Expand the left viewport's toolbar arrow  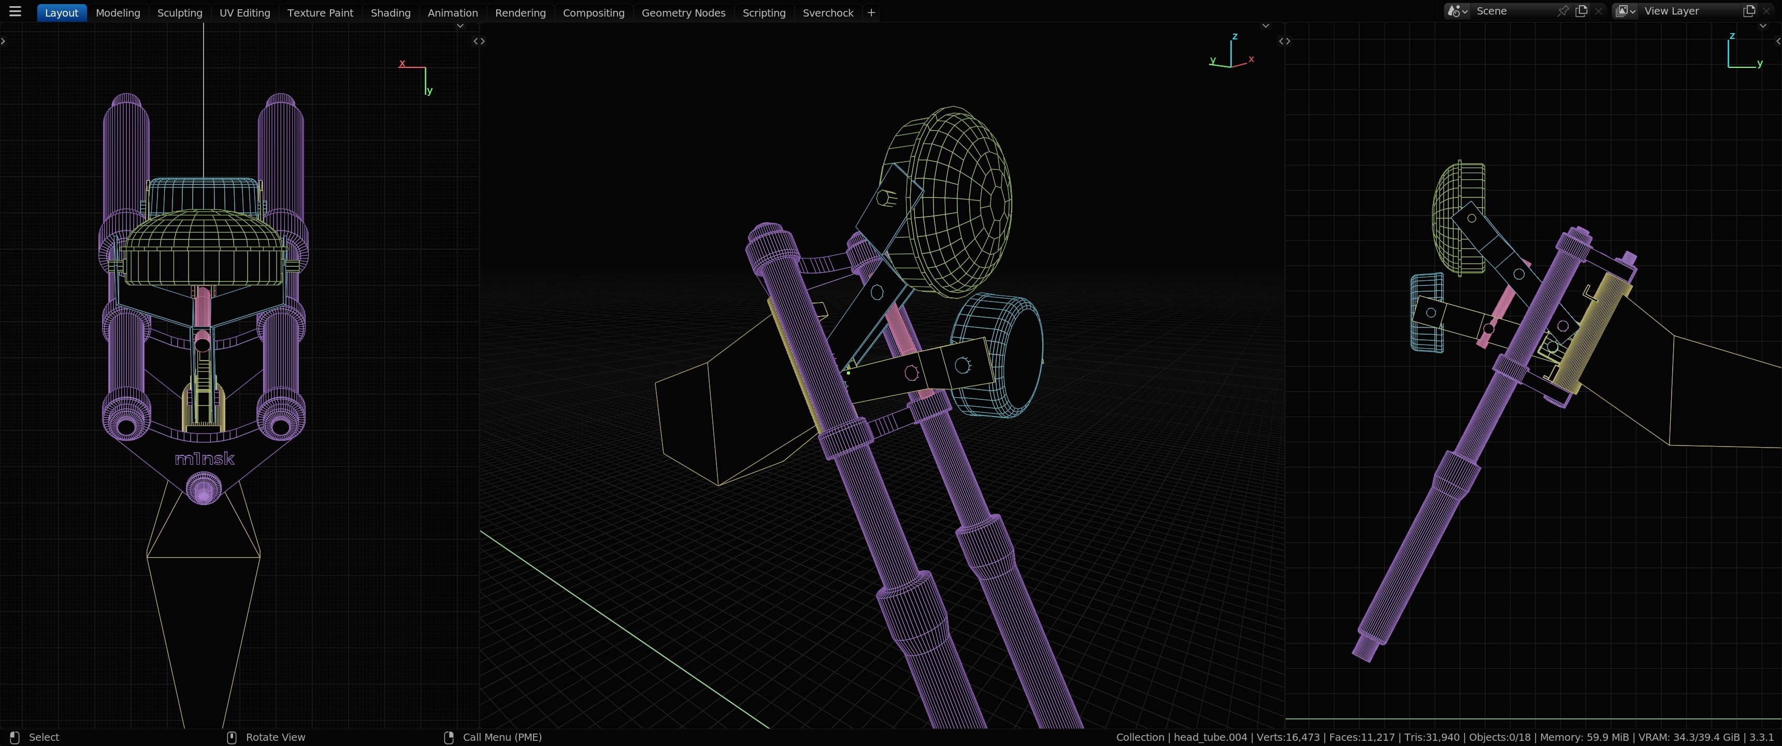[4, 41]
